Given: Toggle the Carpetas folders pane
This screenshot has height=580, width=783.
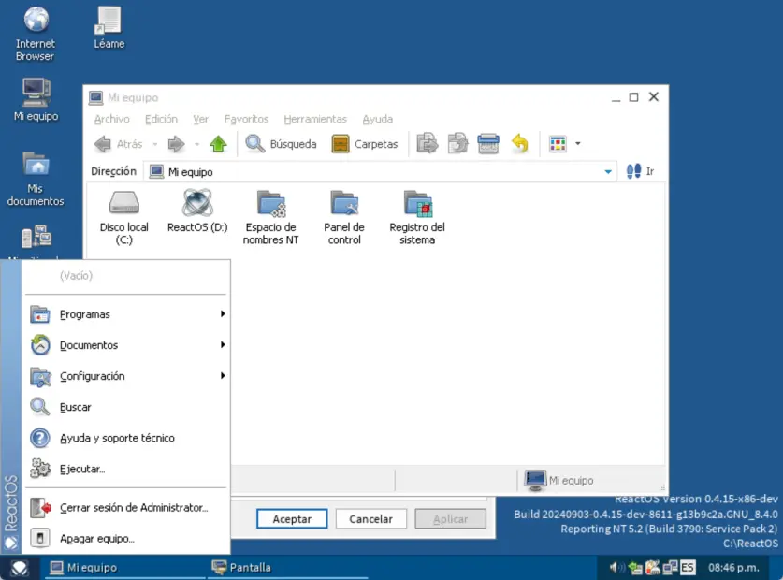Looking at the screenshot, I should click(x=365, y=144).
